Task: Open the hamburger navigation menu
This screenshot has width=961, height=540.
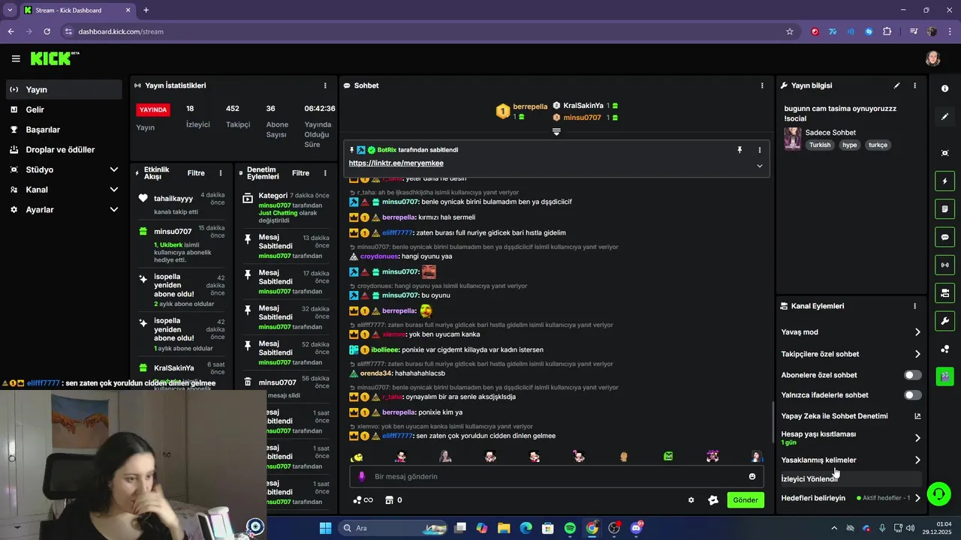Action: (16, 58)
